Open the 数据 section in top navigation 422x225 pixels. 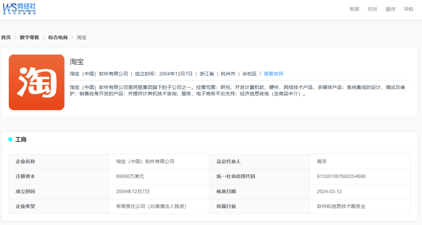click(354, 9)
